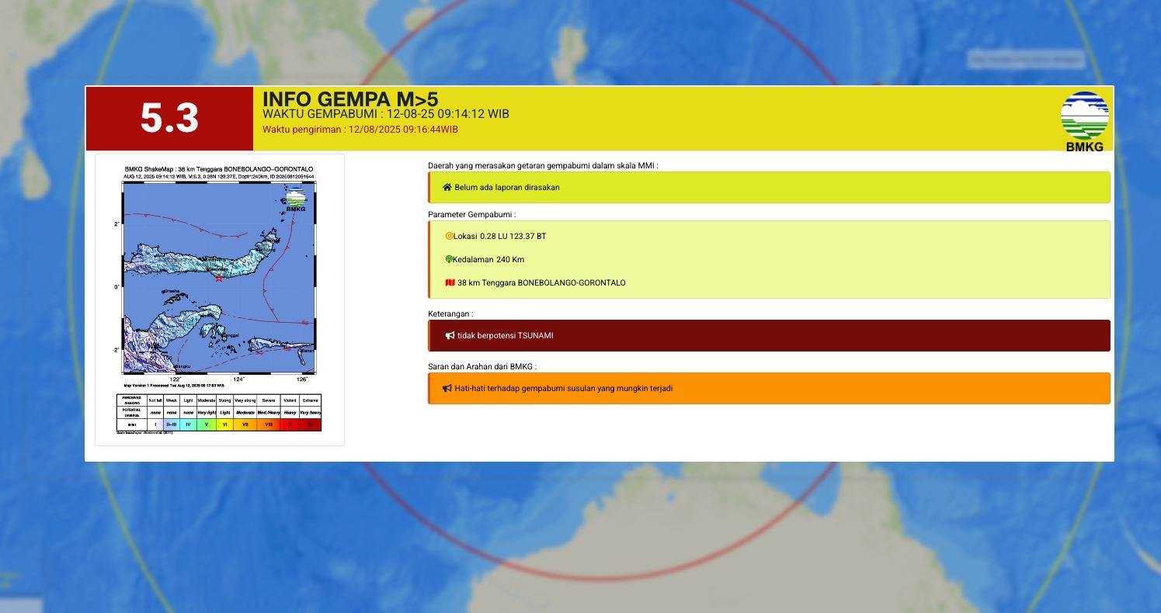The height and width of the screenshot is (613, 1161).
Task: Click the epicenter star marker on the map
Action: 219,279
